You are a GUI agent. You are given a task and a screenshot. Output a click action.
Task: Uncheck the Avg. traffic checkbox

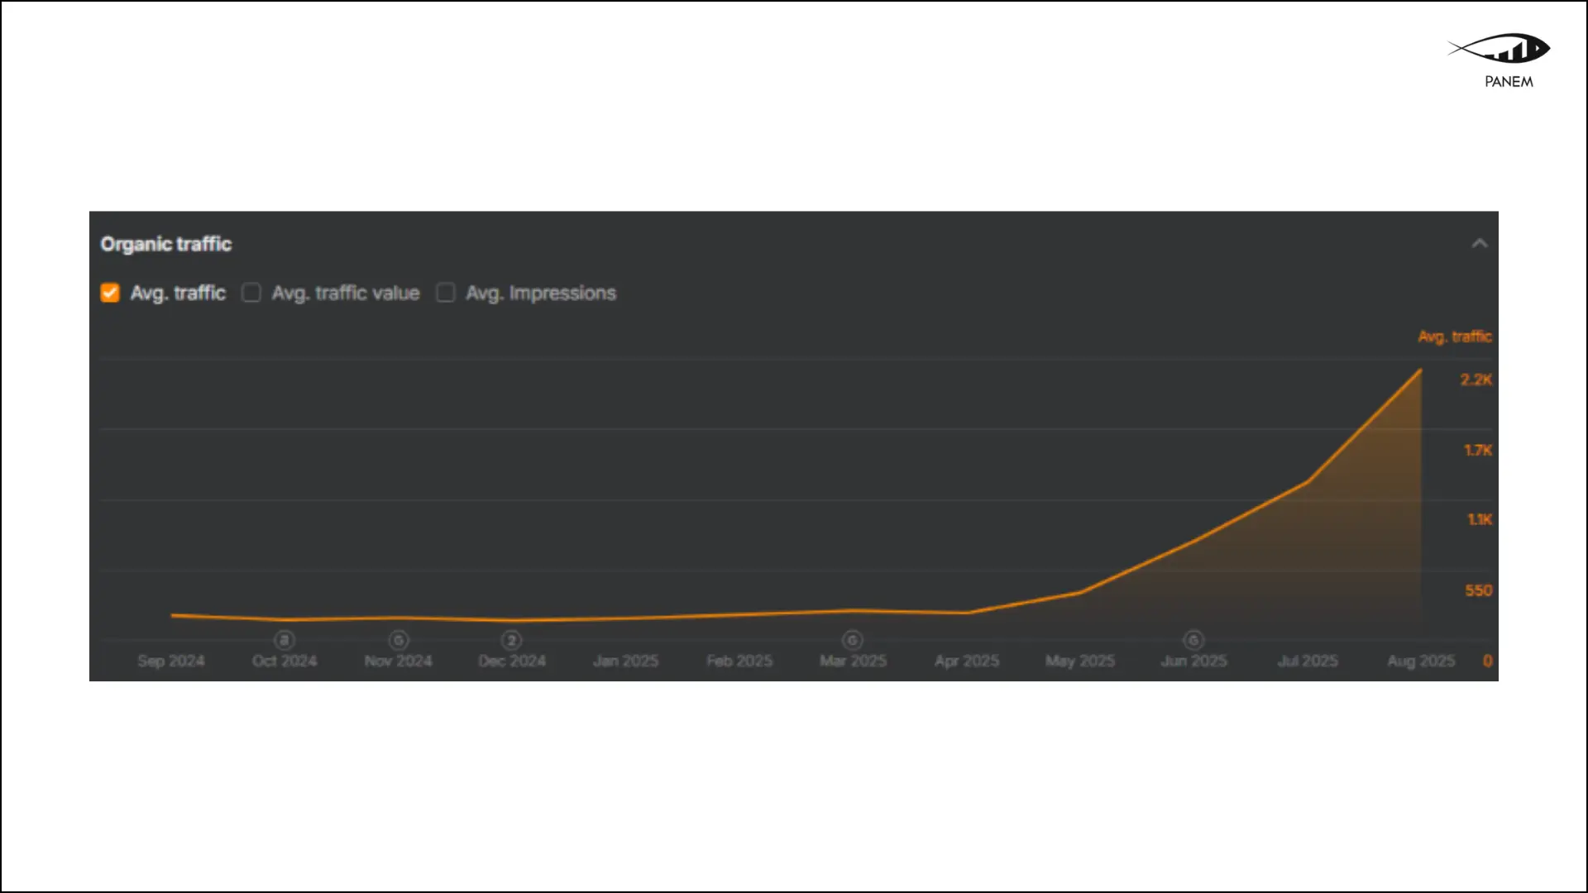[x=110, y=293]
